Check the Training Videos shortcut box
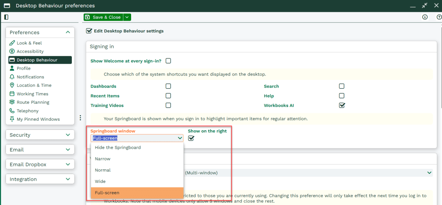 click(x=168, y=105)
